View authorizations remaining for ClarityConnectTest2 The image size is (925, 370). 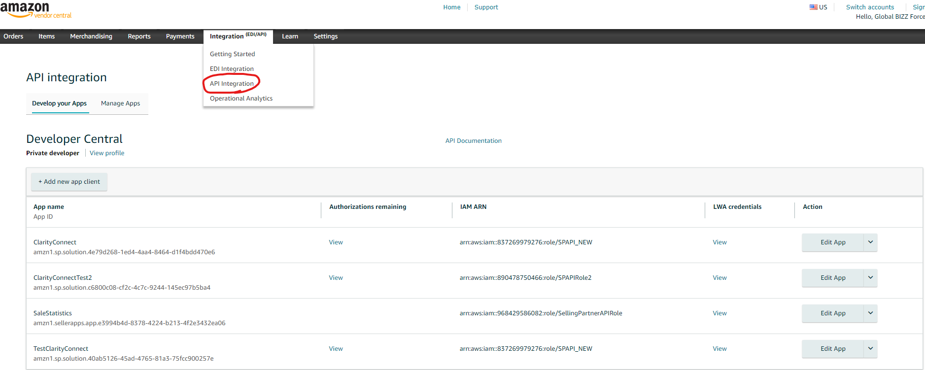[x=336, y=278]
